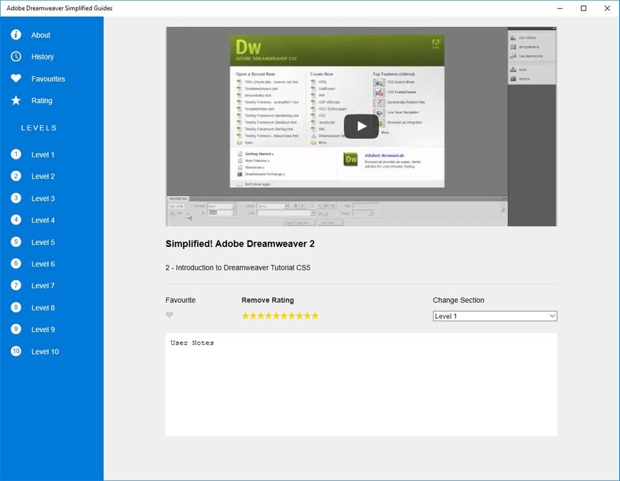
Task: Click the About info icon
Action: click(16, 35)
